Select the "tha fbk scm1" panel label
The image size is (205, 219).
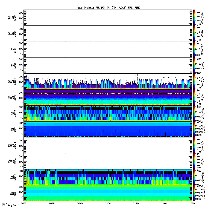coord(13,66)
